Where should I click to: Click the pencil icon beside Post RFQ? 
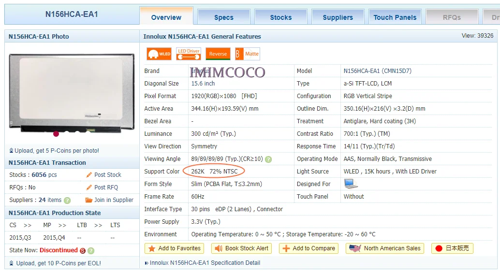89,187
